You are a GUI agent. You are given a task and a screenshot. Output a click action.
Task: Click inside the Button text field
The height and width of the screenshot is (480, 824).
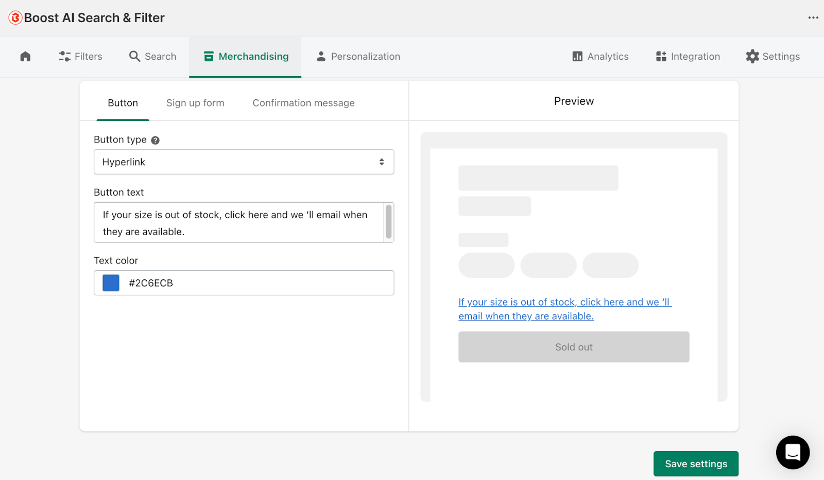click(237, 222)
